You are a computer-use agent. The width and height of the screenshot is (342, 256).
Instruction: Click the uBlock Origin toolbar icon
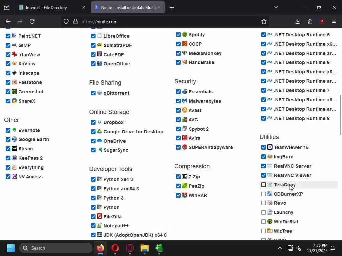pyautogui.click(x=322, y=21)
